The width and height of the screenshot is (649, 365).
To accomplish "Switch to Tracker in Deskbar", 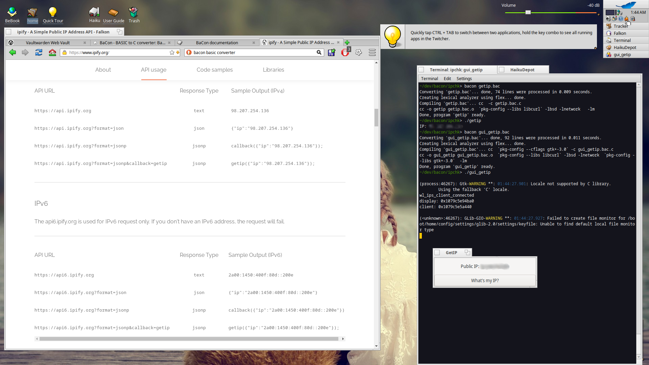I will pos(626,26).
